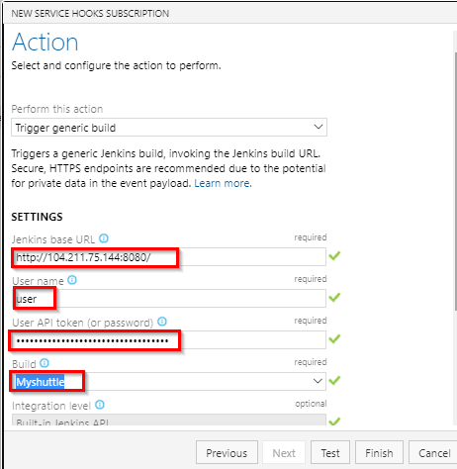457x469 pixels.
Task: Click the SETTINGS section heading
Action: 37,217
